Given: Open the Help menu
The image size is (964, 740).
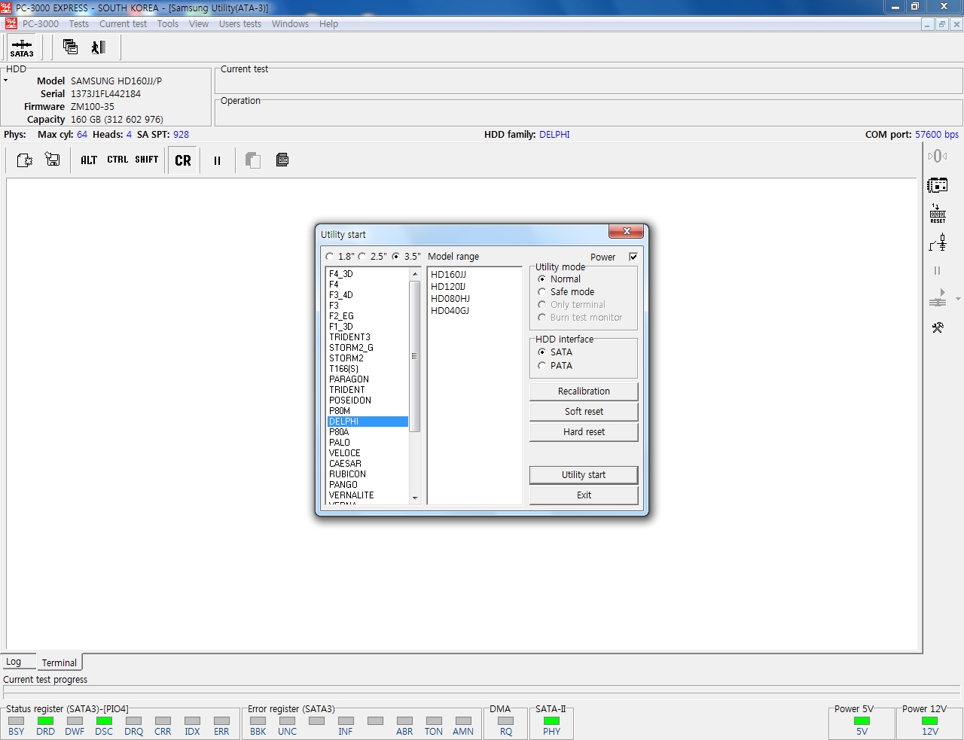Looking at the screenshot, I should pyautogui.click(x=328, y=24).
